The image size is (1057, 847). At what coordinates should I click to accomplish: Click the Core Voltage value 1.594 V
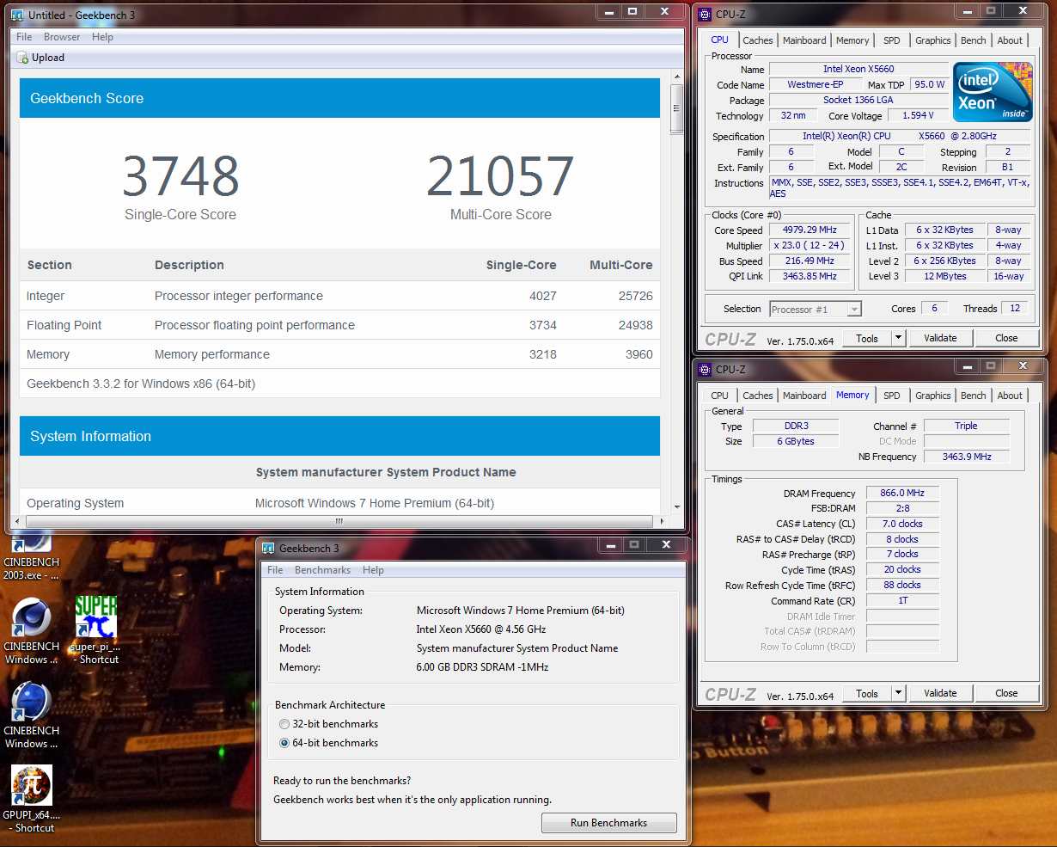coord(919,115)
